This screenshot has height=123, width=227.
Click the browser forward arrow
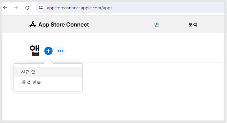tap(16, 8)
